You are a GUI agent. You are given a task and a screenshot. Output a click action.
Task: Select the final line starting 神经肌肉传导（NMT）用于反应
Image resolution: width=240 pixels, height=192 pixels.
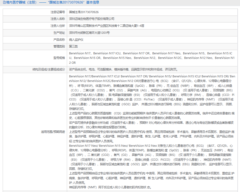coord(110,187)
